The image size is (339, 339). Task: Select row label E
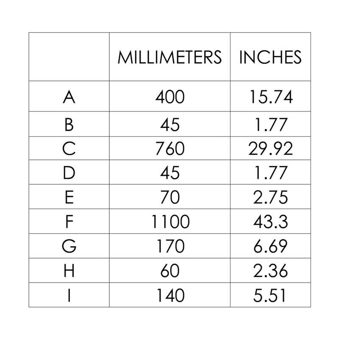69,197
